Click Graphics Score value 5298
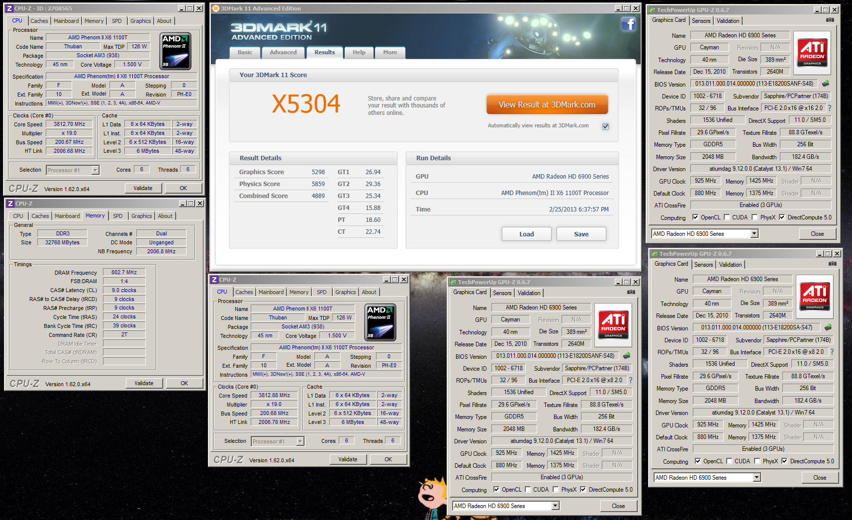Screen dimensions: 852x520 click(318, 172)
